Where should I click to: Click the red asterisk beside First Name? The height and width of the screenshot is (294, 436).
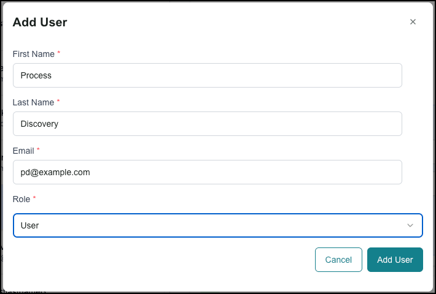pos(59,53)
